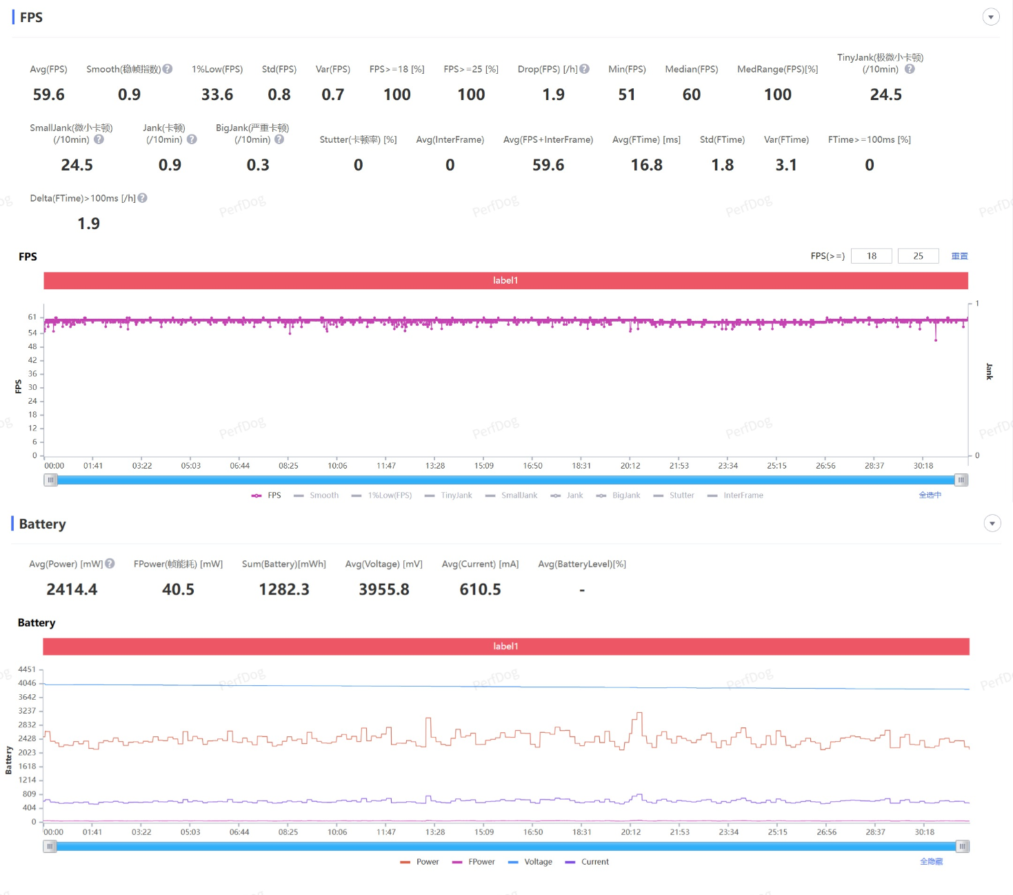Collapse the Battery section panel
Viewport: 1013px width, 895px height.
(x=992, y=524)
